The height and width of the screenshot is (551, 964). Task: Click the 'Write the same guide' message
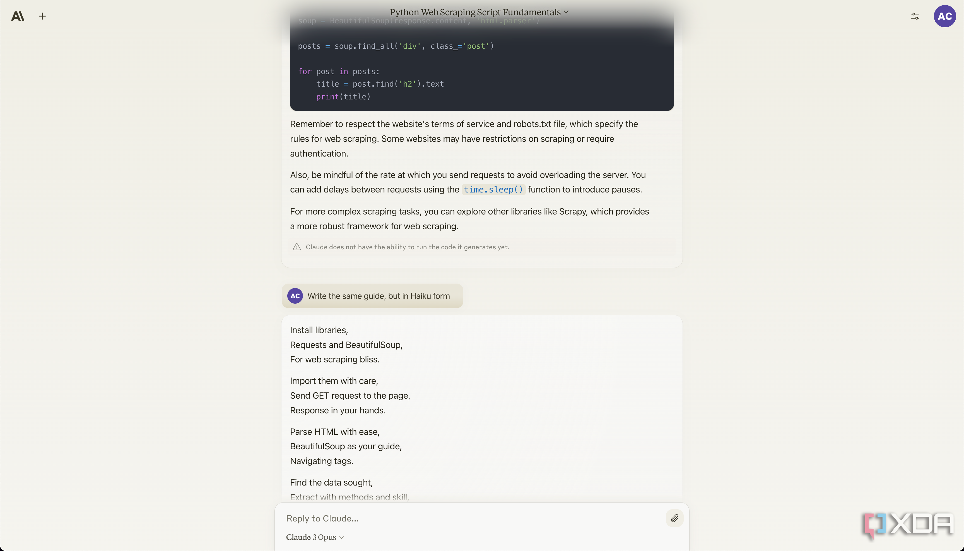pos(372,296)
